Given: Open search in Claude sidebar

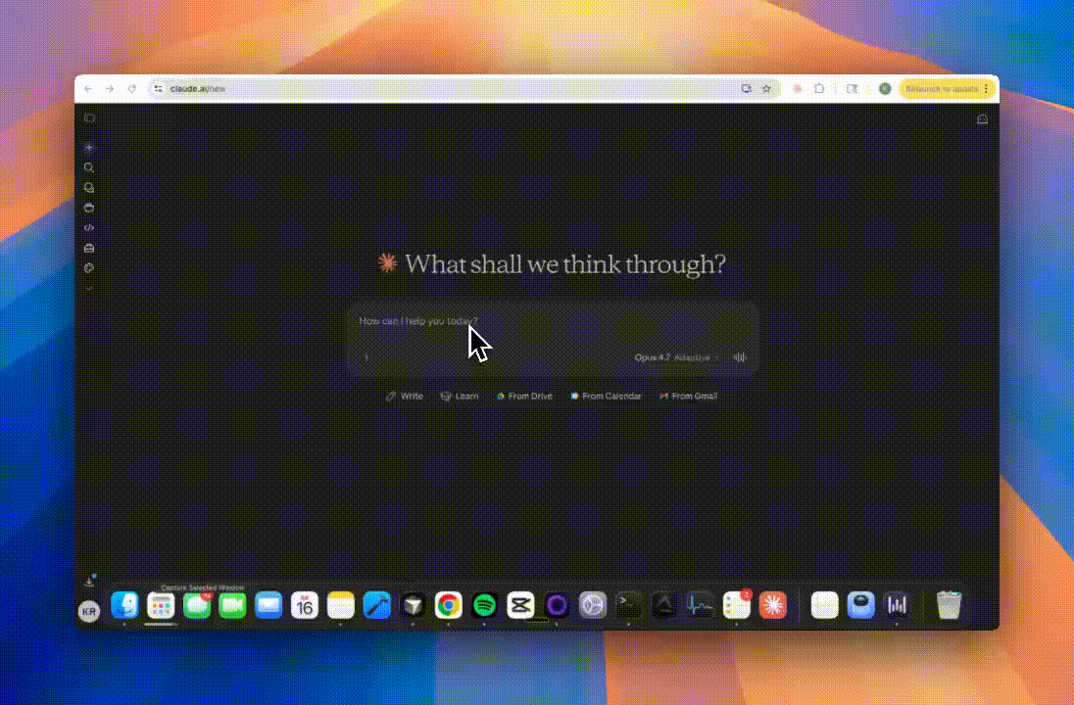Looking at the screenshot, I should click(x=89, y=167).
